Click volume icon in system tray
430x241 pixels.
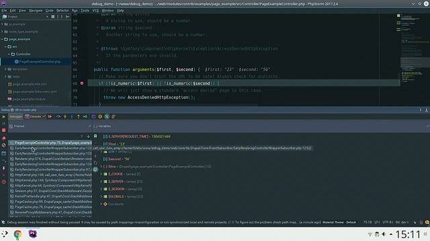click(384, 234)
